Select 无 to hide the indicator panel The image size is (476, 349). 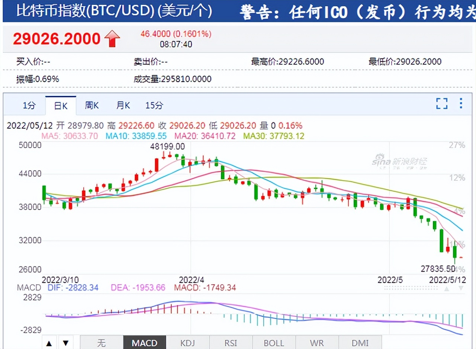pyautogui.click(x=102, y=343)
